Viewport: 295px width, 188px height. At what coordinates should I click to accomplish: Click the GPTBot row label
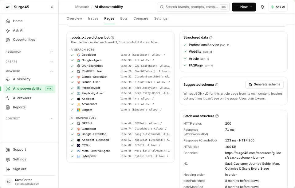pos(87,123)
